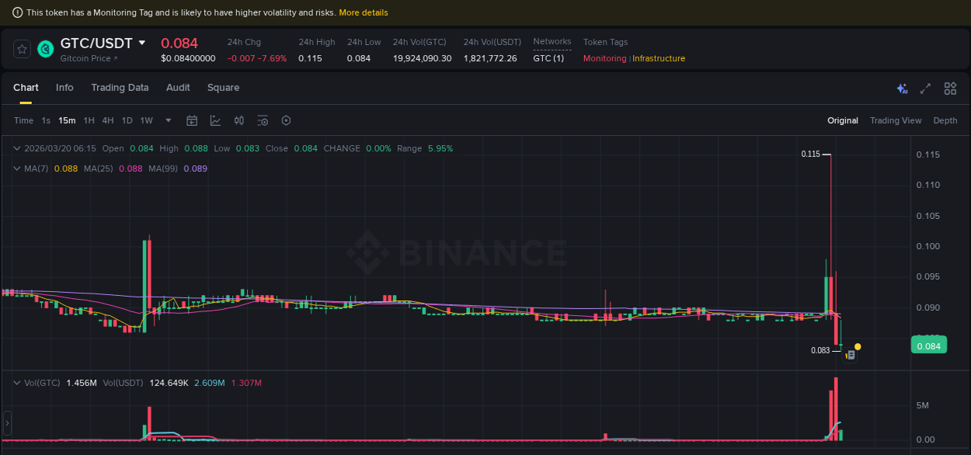The image size is (971, 455).
Task: Open chart preferences via hexagon settings icon
Action: [x=286, y=120]
